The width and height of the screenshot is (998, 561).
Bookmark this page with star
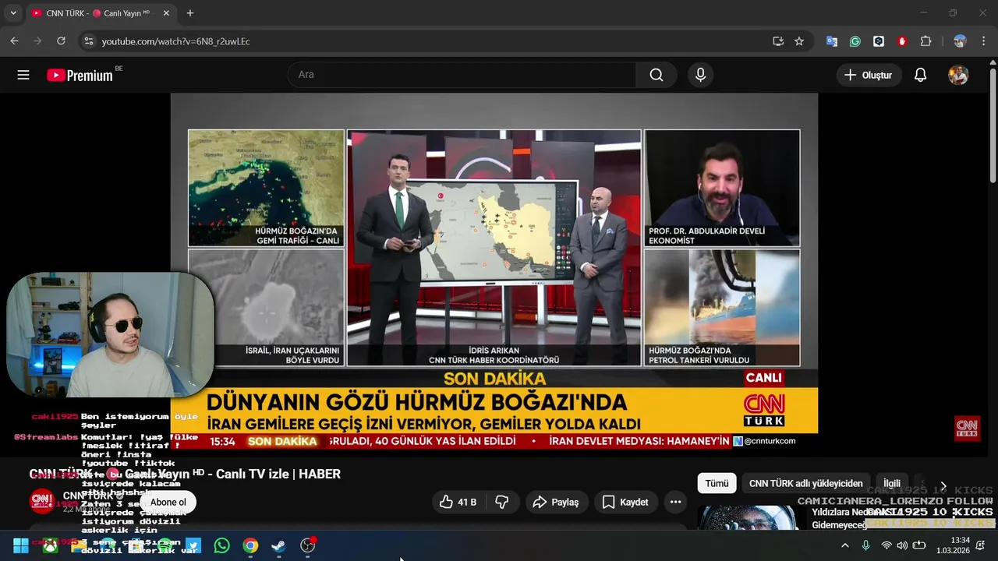799,41
